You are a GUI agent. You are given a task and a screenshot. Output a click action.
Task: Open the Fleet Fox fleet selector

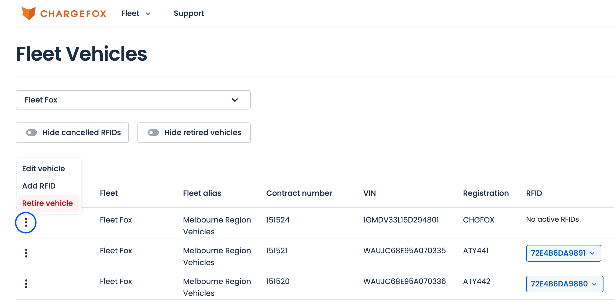133,100
